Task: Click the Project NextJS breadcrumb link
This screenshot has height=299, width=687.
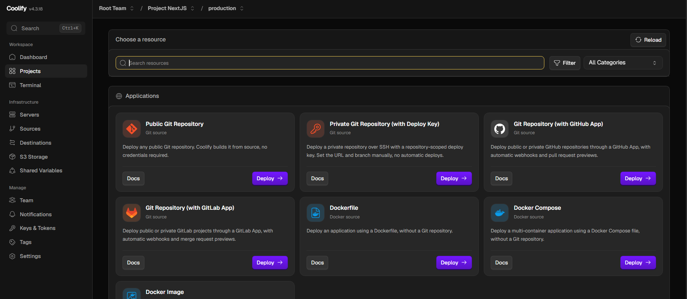Action: coord(167,8)
